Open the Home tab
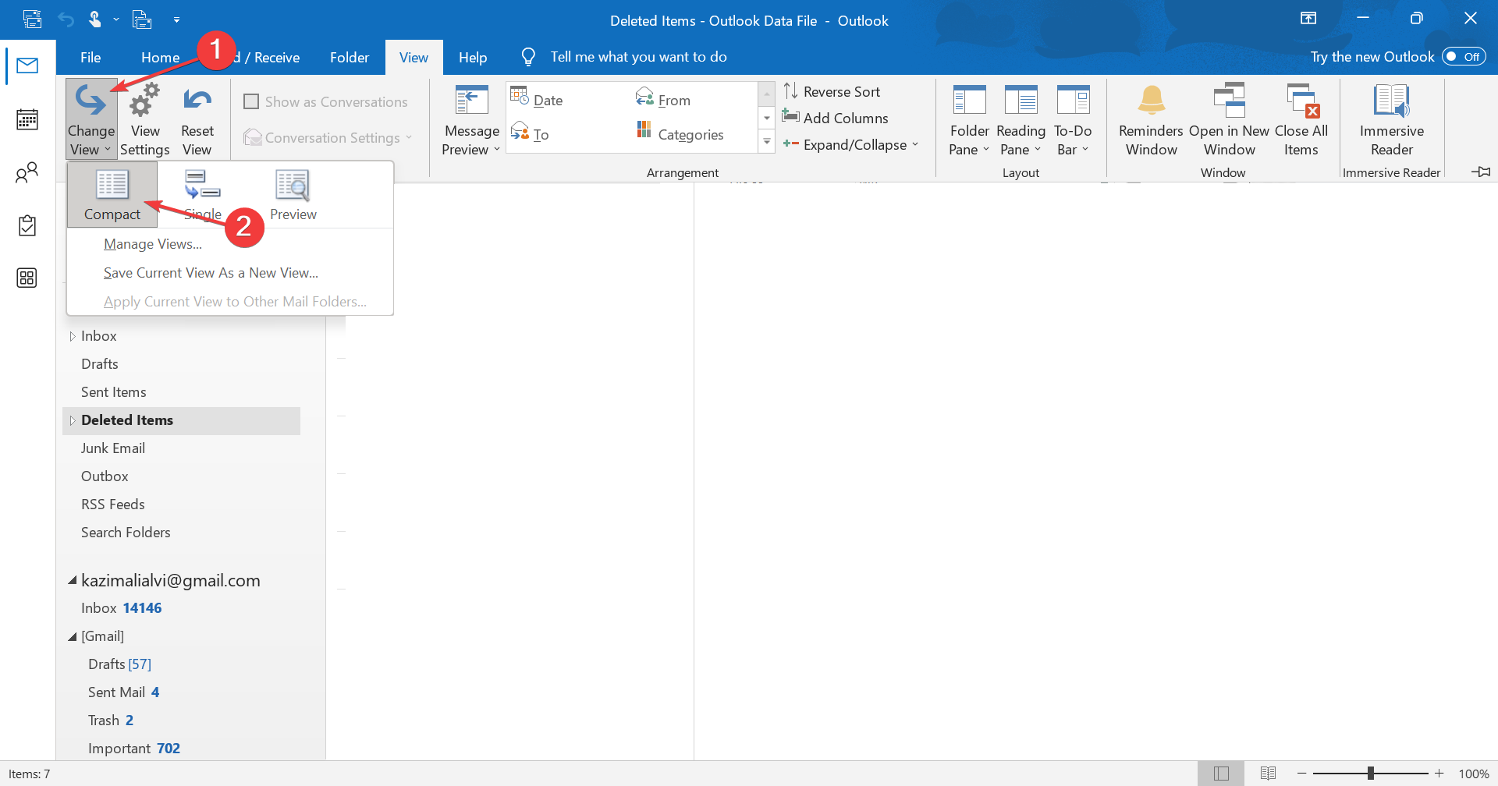Screen dimensions: 1498x786 coord(160,57)
